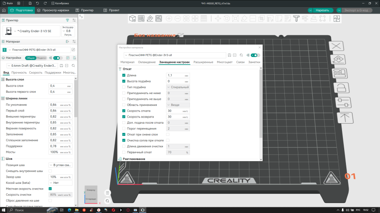Viewport: 380px width, 213px height.
Task: Click the Длина retraction value field
Action: tap(178, 75)
